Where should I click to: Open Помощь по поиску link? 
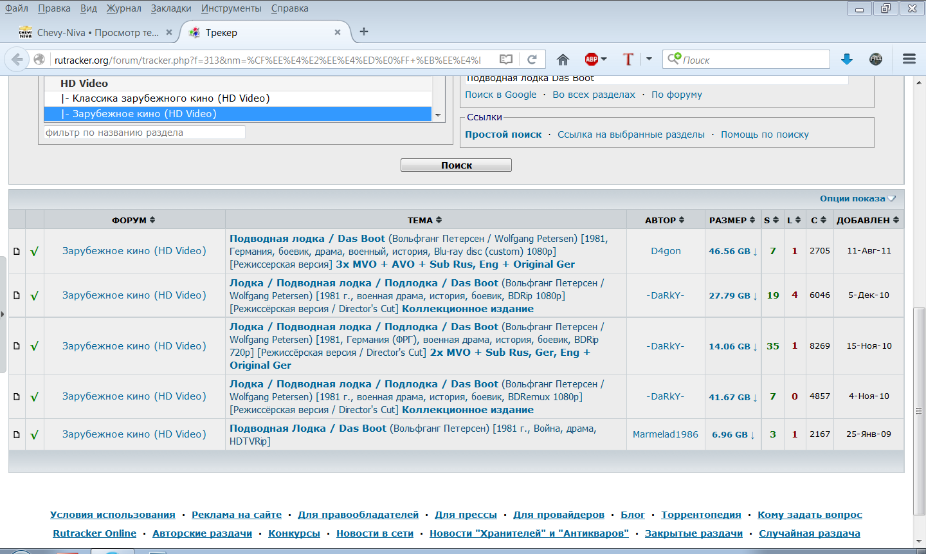[765, 134]
